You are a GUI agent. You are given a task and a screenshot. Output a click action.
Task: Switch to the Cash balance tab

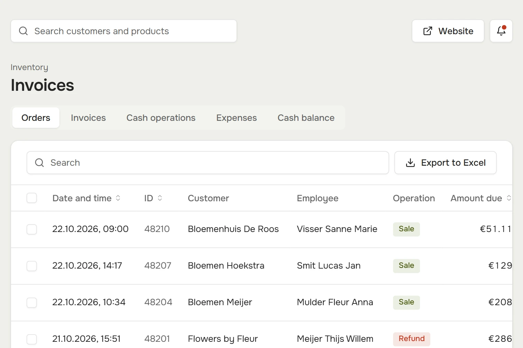pos(306,118)
